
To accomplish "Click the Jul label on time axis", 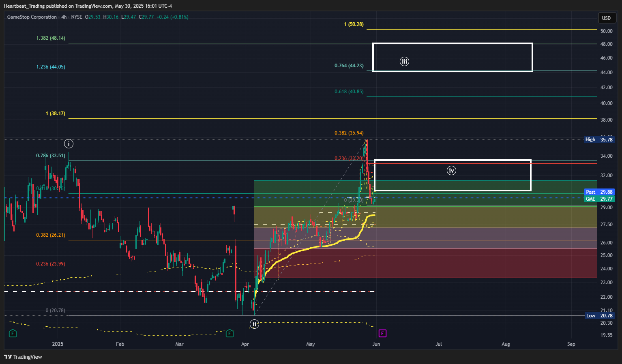I will pos(439,344).
